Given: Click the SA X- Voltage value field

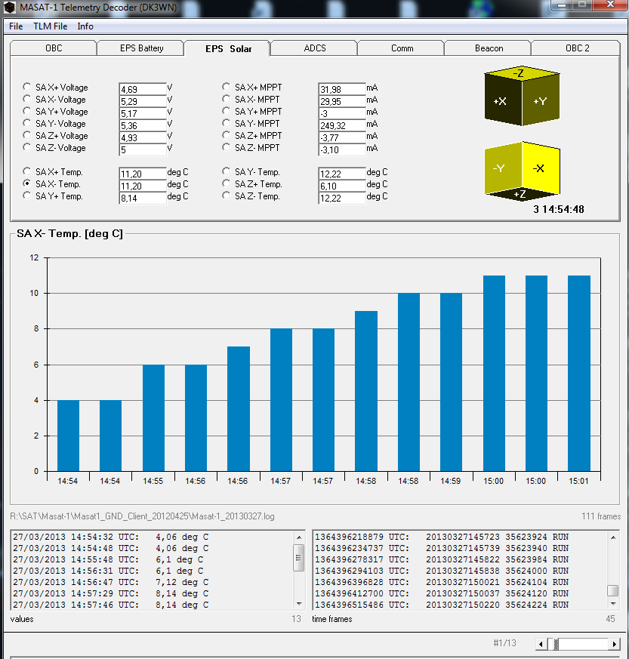Looking at the screenshot, I should (142, 101).
